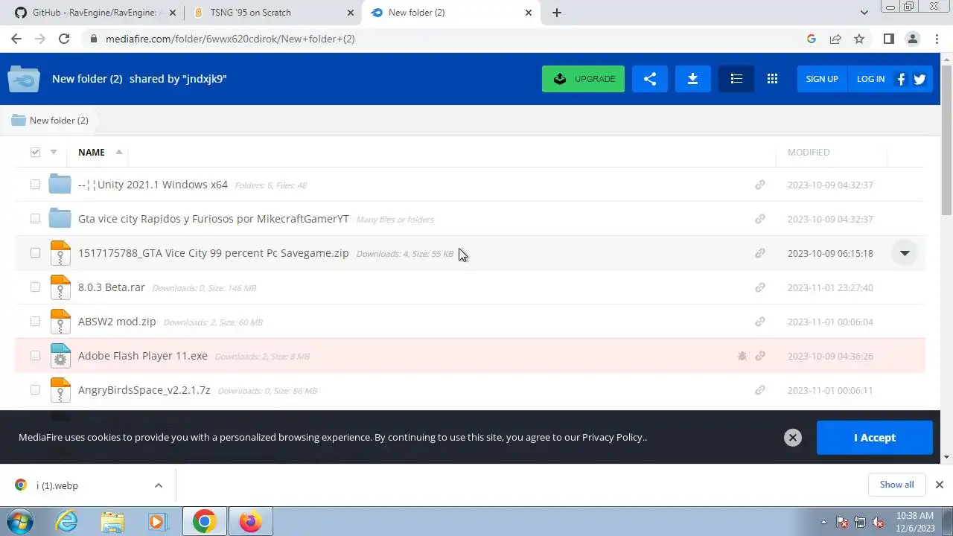Open ABSW2 mod.zip file link
953x536 pixels.
117,322
